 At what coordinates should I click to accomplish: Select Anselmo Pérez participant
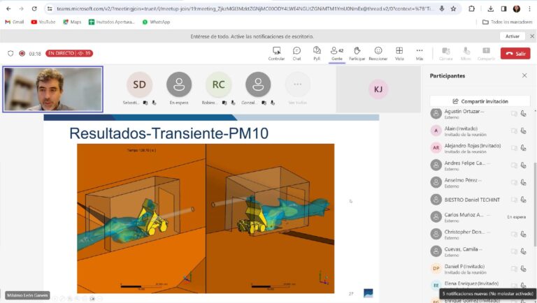(x=480, y=182)
